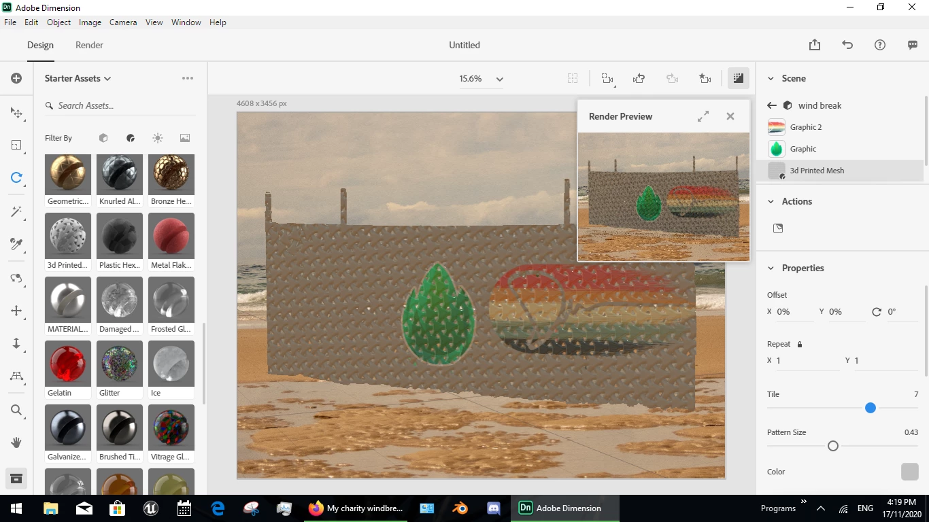Screen dimensions: 929x522
Task: Adjust the Pattern Size slider handle
Action: [832, 446]
